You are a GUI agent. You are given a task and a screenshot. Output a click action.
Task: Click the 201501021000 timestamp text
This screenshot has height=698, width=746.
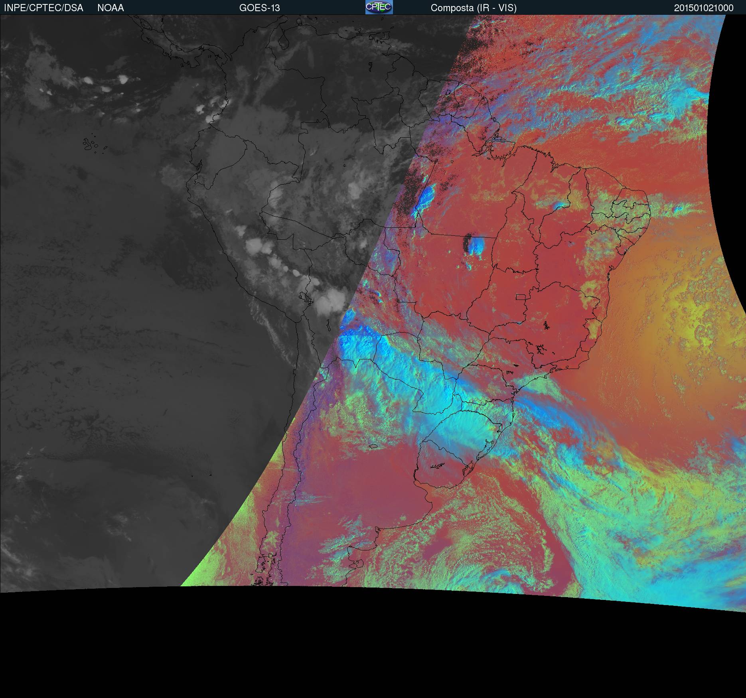pos(704,8)
